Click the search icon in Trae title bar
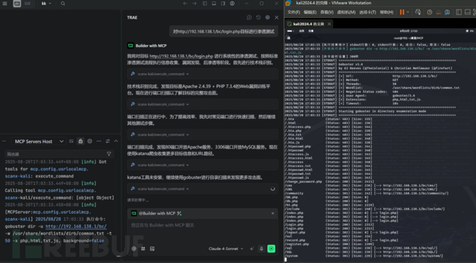 tap(63, 3)
